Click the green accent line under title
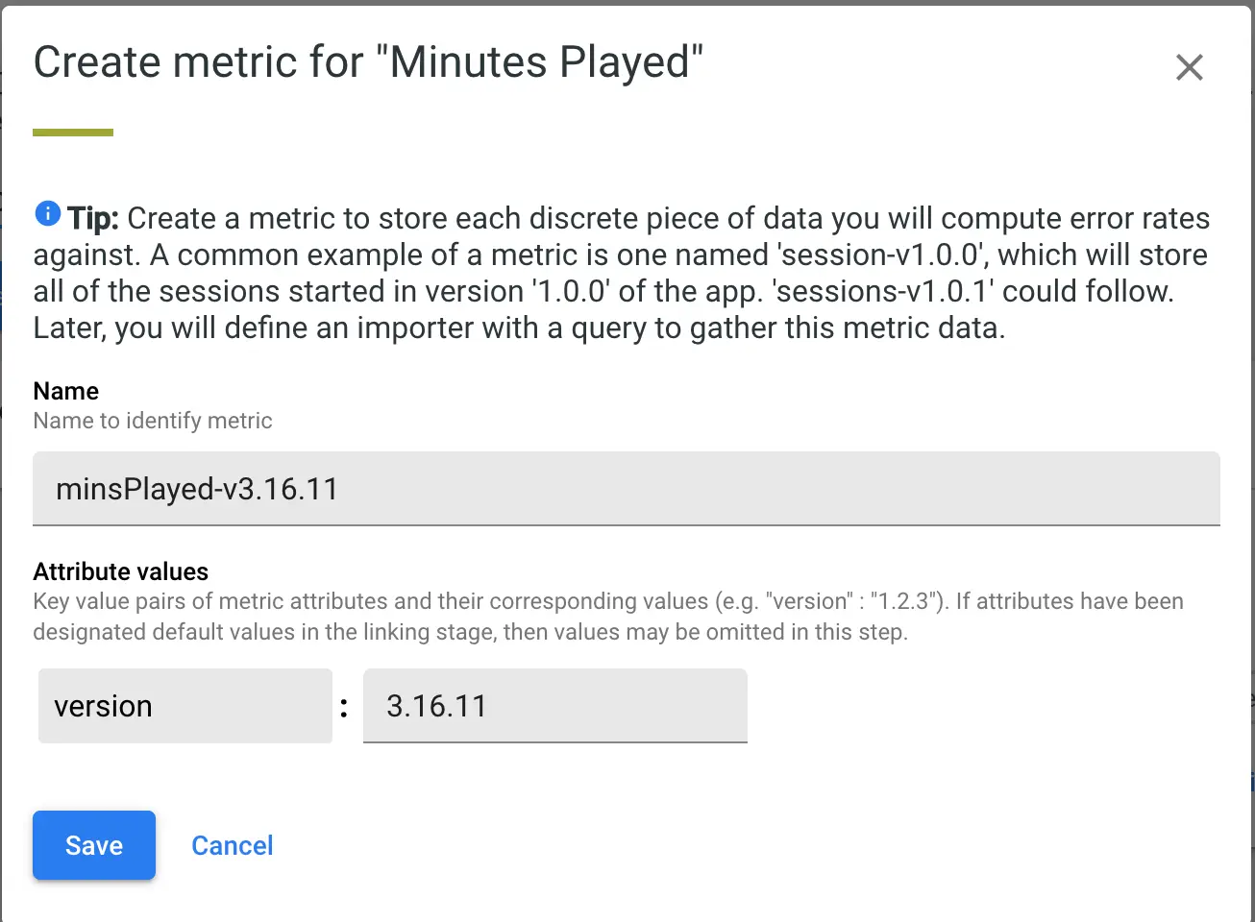1255x922 pixels. click(73, 133)
